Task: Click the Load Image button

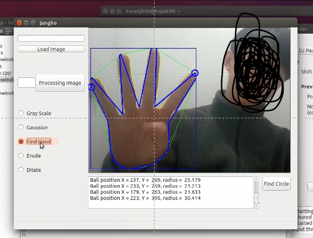Action: coord(51,49)
